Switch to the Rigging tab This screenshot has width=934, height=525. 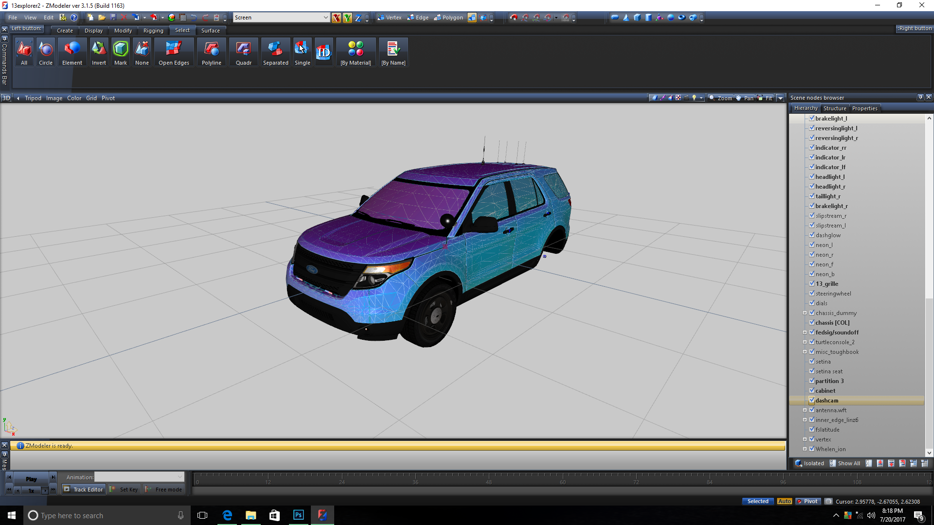153,30
